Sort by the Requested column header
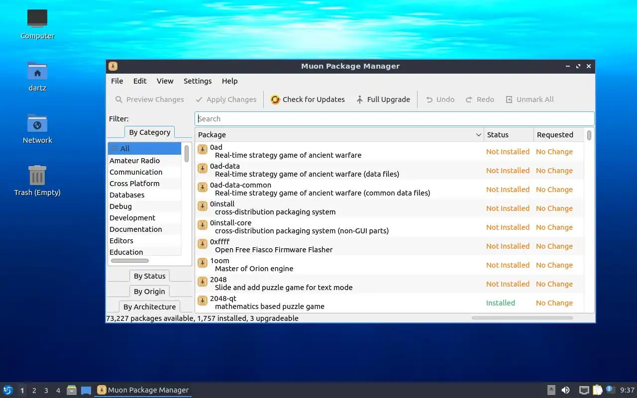 (x=560, y=135)
